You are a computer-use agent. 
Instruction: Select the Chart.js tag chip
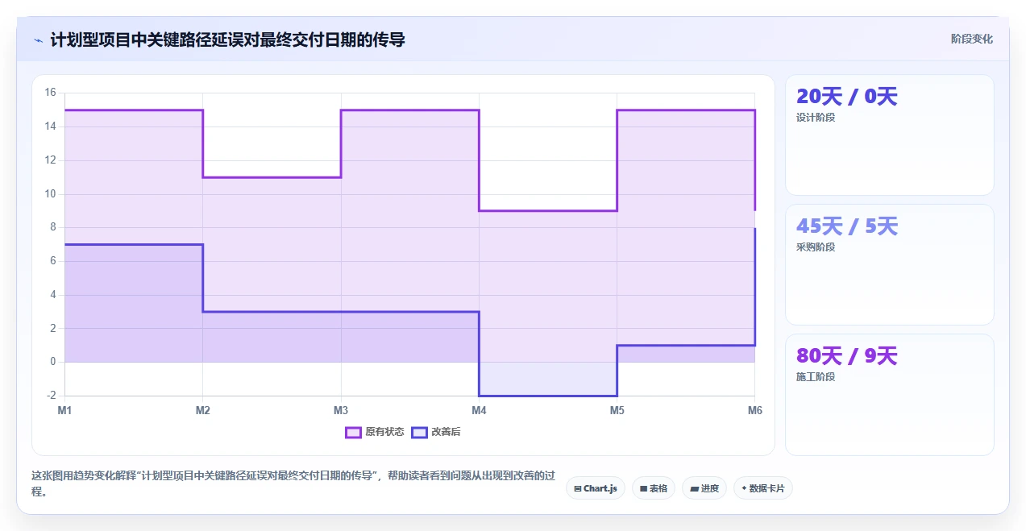(x=596, y=488)
